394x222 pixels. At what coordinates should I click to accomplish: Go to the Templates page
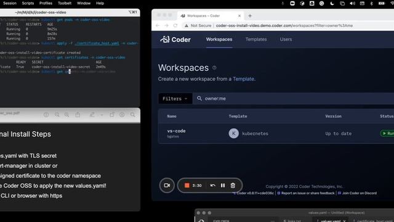point(256,39)
